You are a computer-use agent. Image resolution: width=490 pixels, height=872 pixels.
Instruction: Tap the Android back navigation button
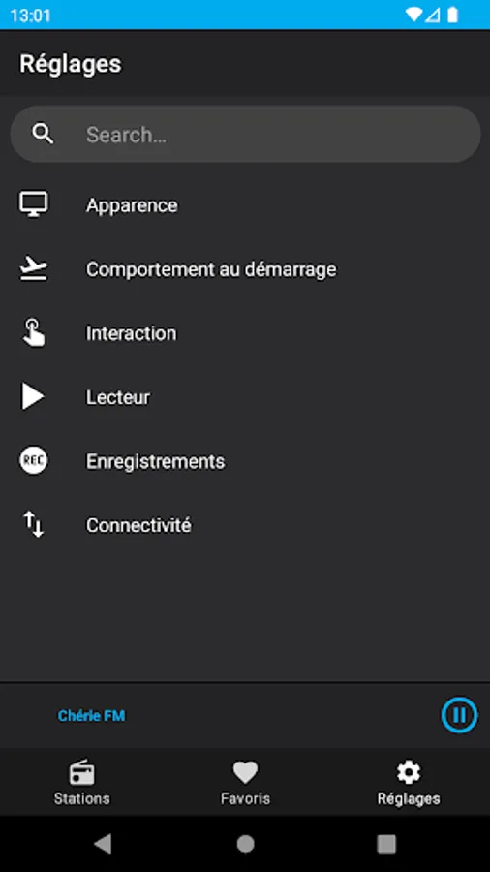pyautogui.click(x=103, y=844)
